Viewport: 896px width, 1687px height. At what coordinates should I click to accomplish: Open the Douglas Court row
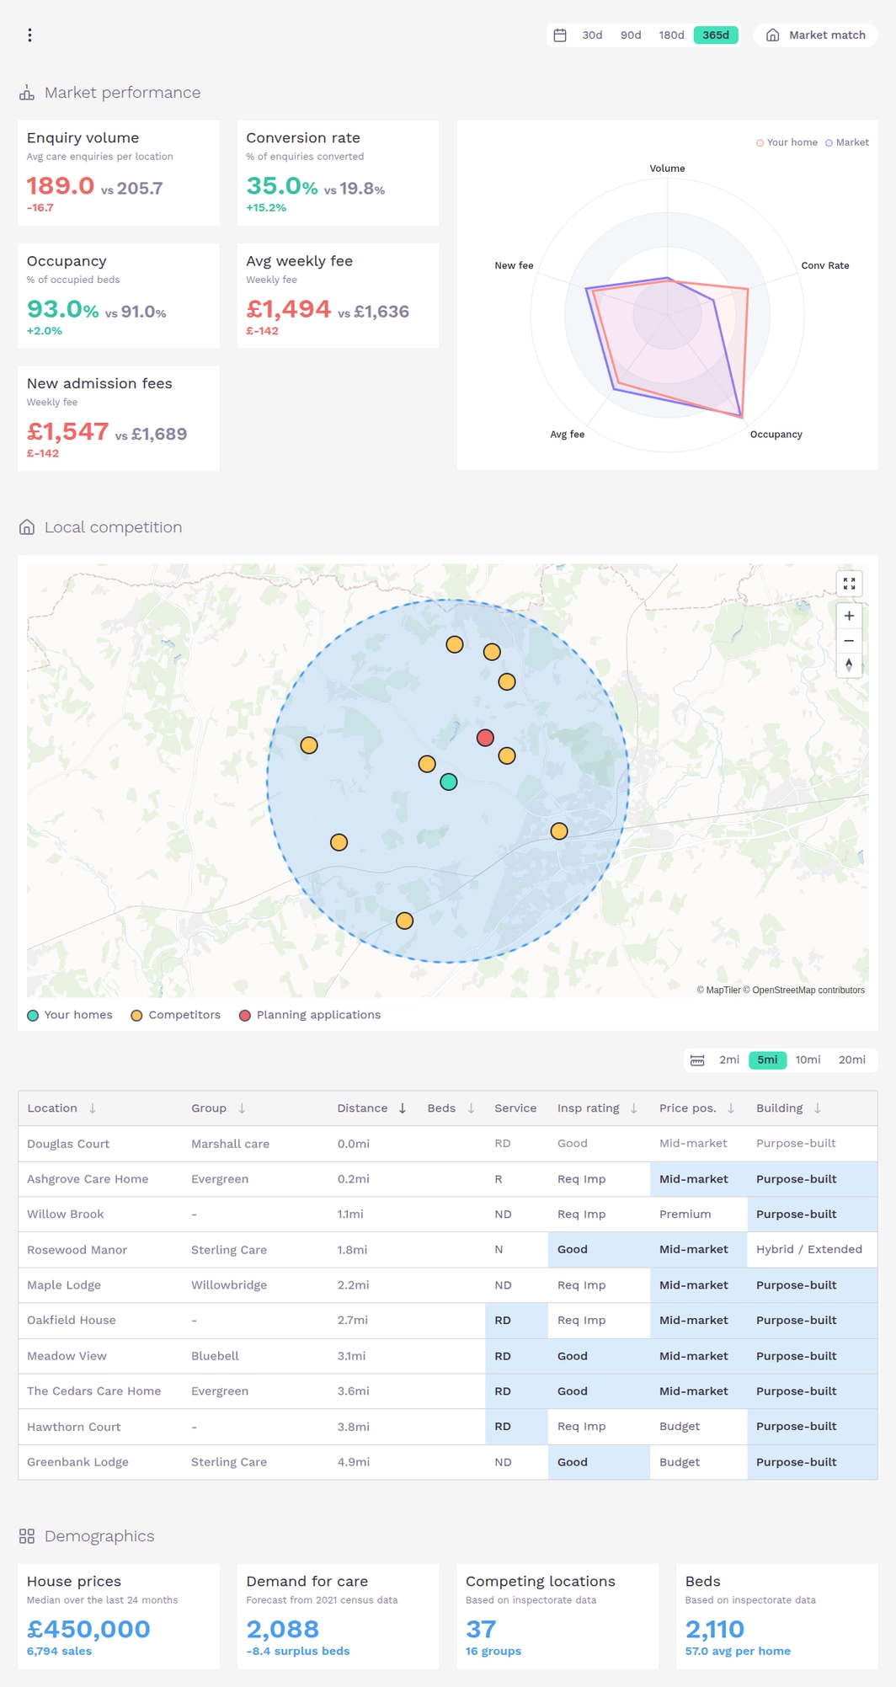[447, 1144]
